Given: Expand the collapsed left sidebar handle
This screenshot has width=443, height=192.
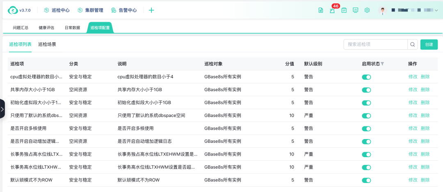Looking at the screenshot, I should coord(2,109).
